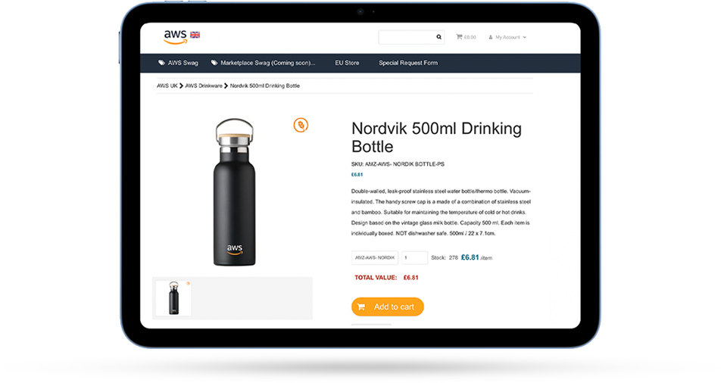Viewport: 724px width, 383px height.
Task: Click the quantity input field
Action: [414, 257]
